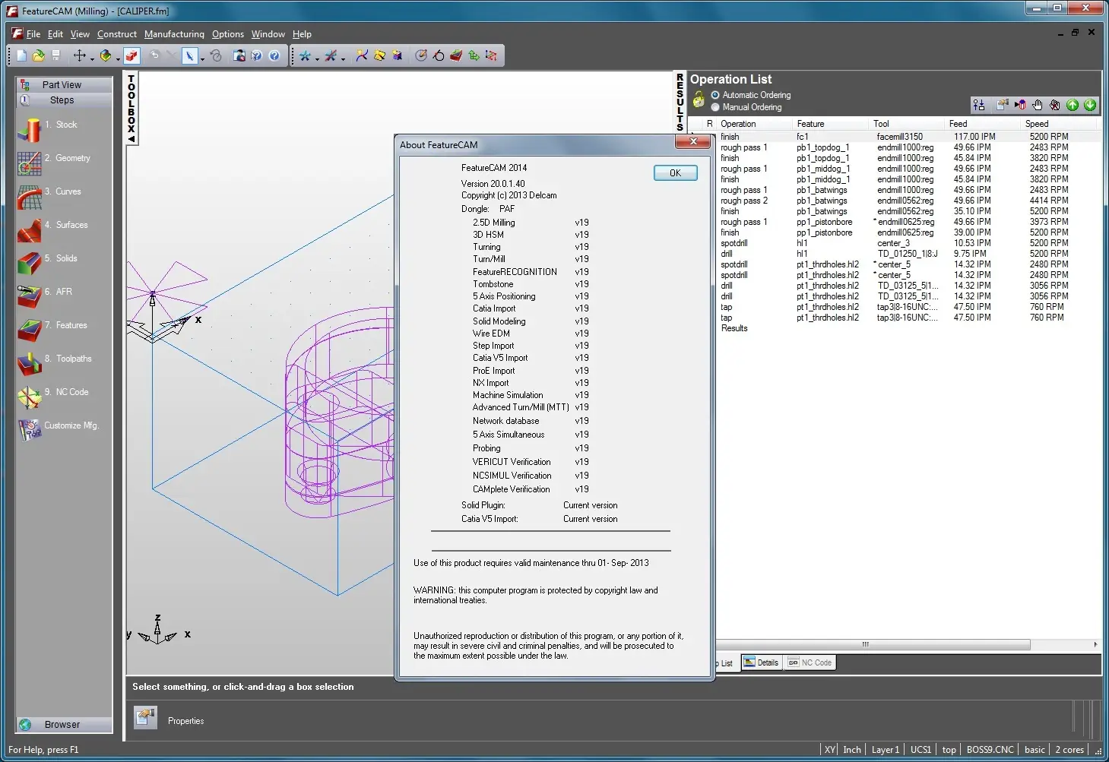Click the Open file folder icon

point(38,55)
